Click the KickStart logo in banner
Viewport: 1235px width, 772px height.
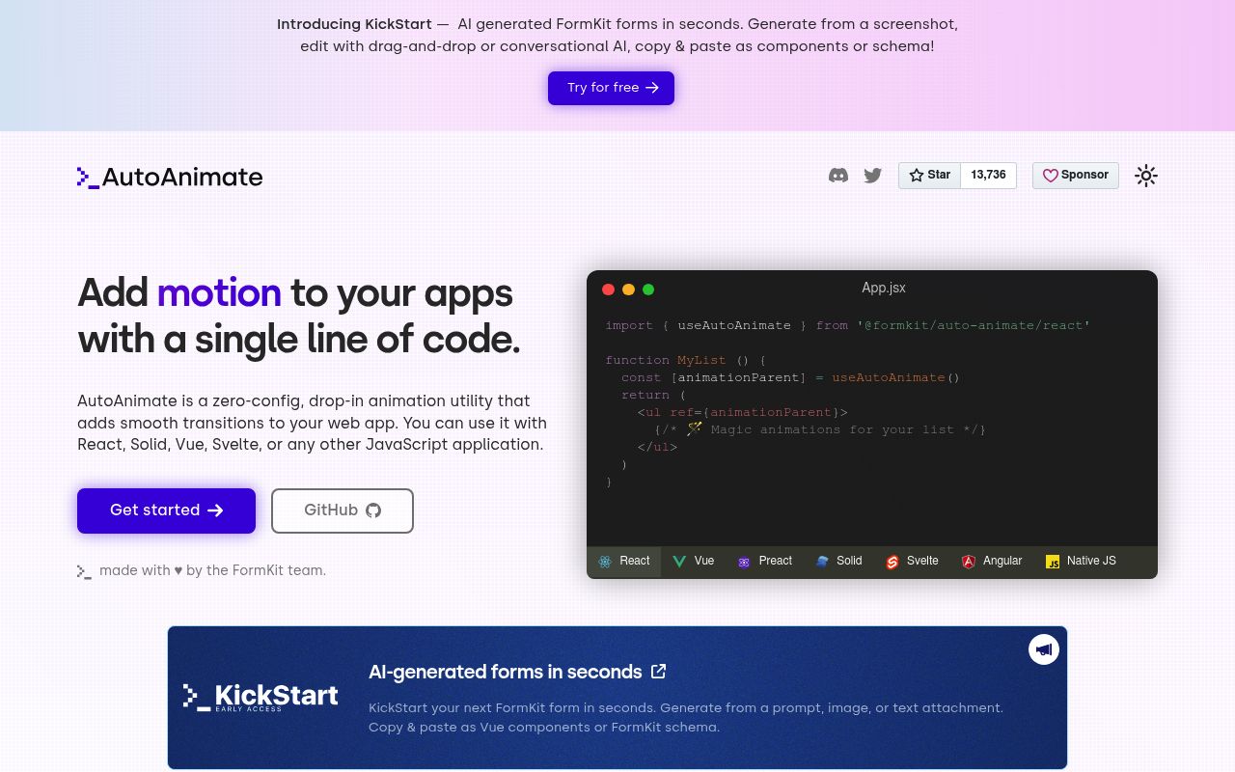coord(261,697)
